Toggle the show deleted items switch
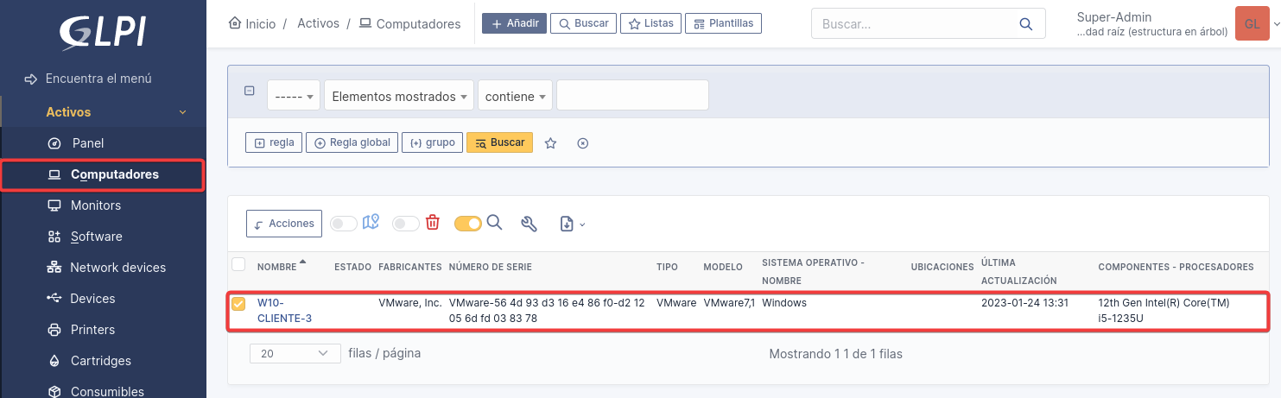 click(405, 224)
